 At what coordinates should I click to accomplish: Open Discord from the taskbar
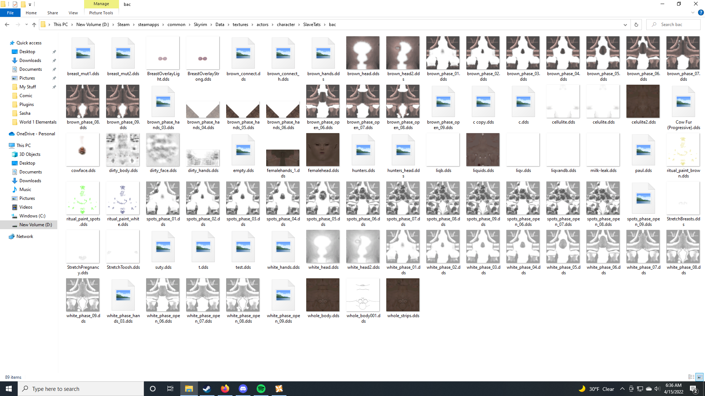243,389
